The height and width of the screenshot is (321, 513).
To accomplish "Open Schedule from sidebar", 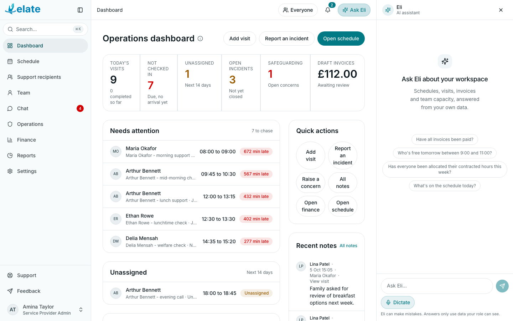I will tap(45, 61).
